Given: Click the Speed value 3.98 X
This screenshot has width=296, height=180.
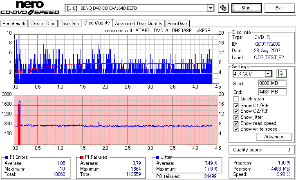Looking at the screenshot, I should (x=283, y=174).
